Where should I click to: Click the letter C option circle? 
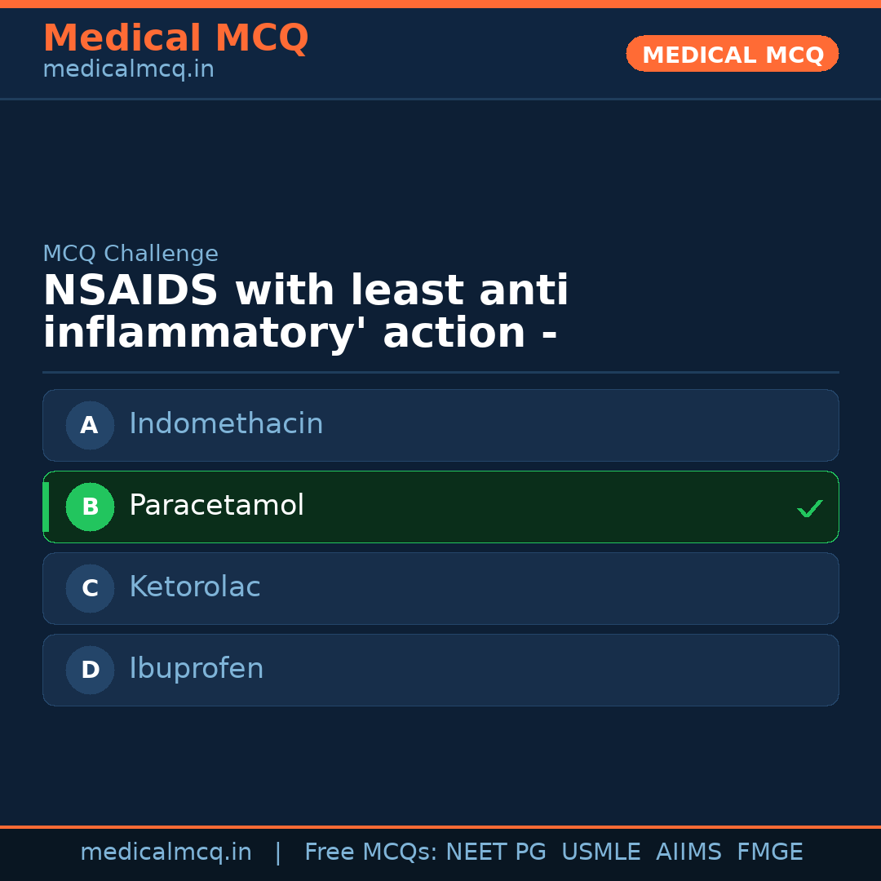[90, 588]
